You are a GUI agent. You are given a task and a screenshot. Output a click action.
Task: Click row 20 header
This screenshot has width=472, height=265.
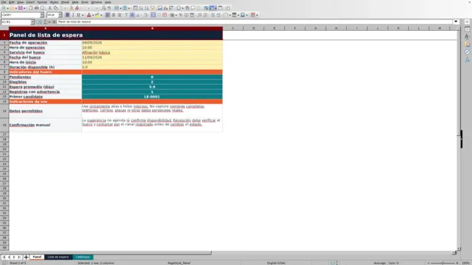click(4, 149)
